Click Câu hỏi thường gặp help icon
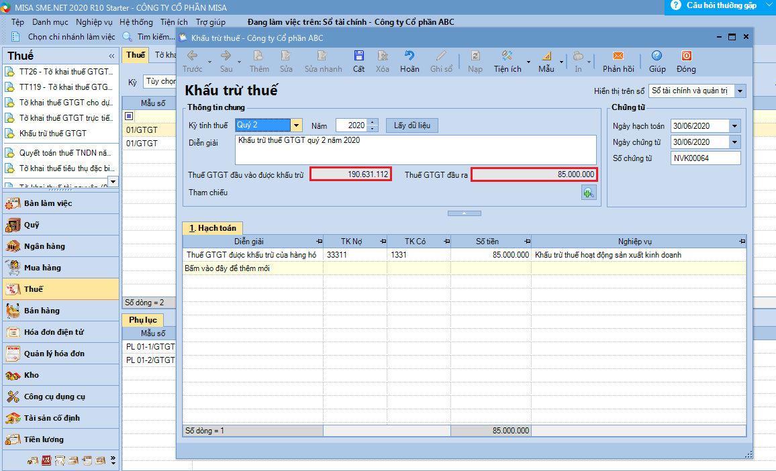This screenshot has height=471, width=776. tap(675, 5)
